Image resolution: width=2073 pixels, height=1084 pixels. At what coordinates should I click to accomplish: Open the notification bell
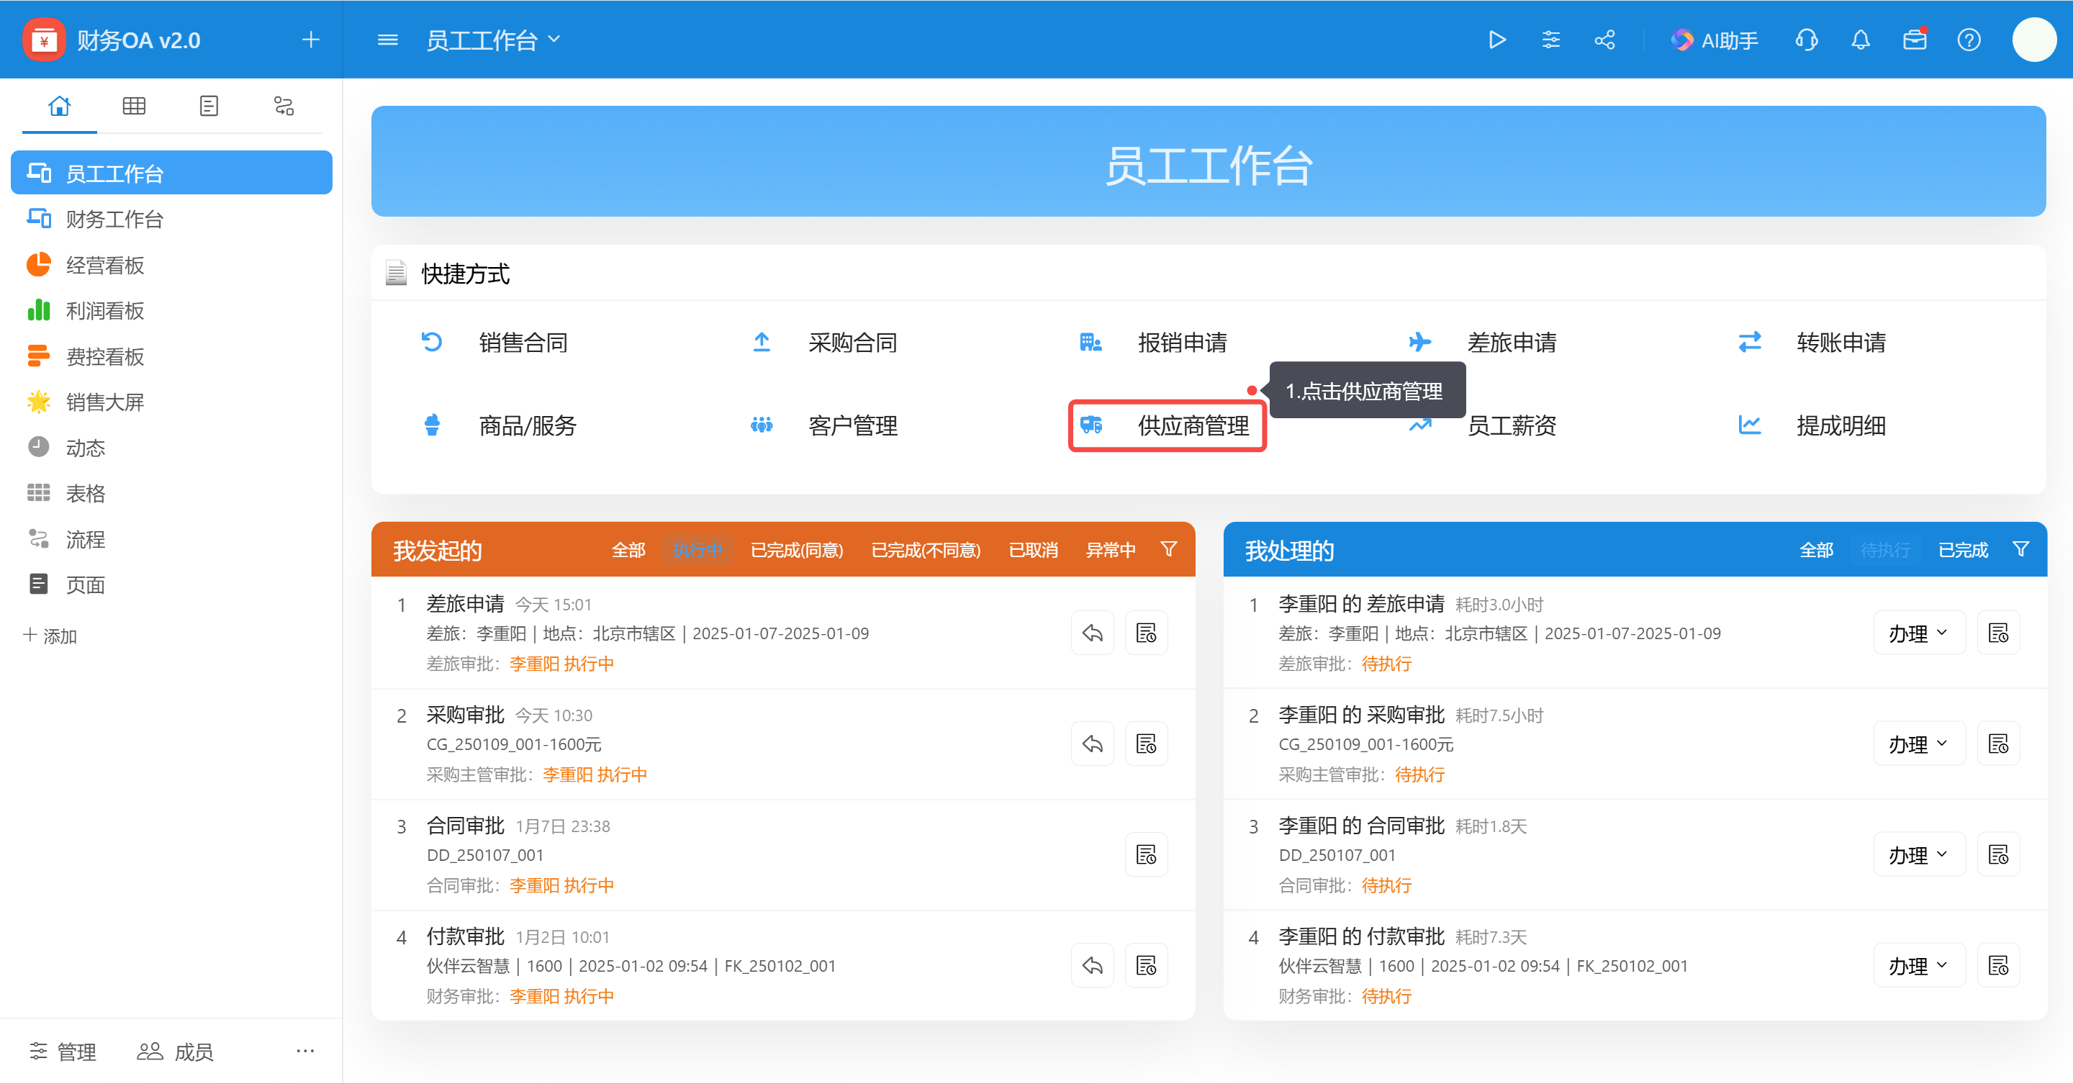pyautogui.click(x=1861, y=40)
